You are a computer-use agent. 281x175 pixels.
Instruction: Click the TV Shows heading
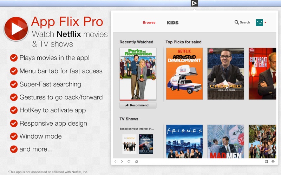click(x=129, y=119)
